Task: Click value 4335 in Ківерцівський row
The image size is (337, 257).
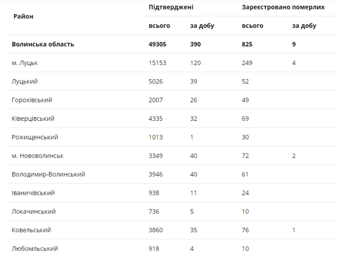Action: (x=157, y=119)
